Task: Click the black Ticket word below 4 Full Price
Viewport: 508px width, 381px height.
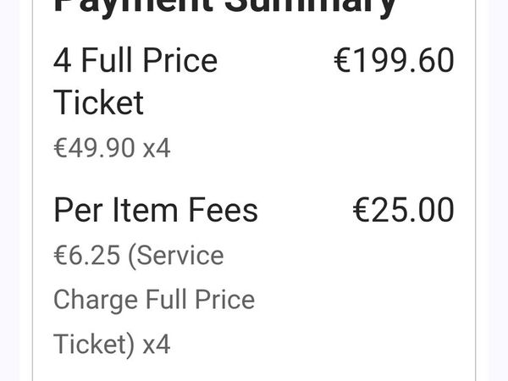Action: point(98,102)
